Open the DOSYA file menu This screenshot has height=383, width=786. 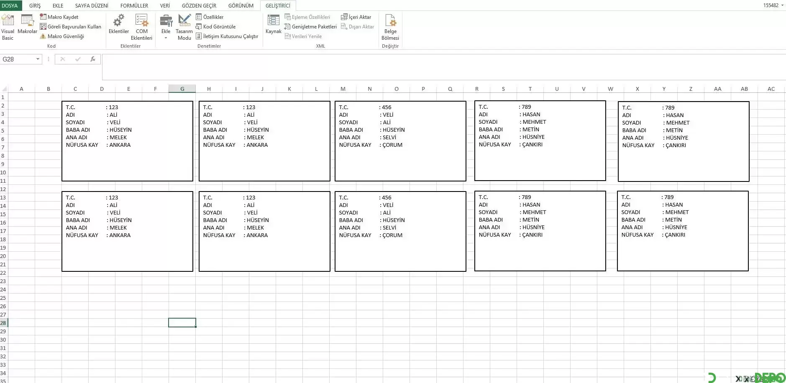(10, 5)
